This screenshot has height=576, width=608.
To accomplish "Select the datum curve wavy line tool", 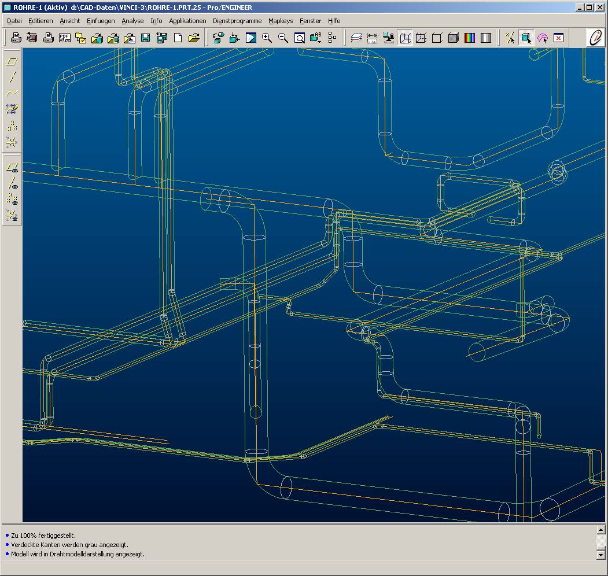I will coord(12,93).
